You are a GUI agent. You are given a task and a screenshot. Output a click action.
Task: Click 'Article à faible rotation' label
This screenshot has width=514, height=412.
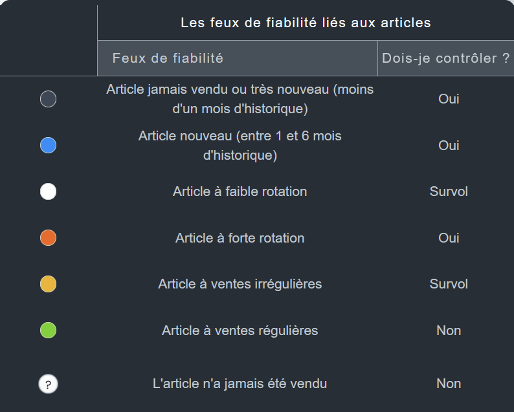[x=240, y=191]
